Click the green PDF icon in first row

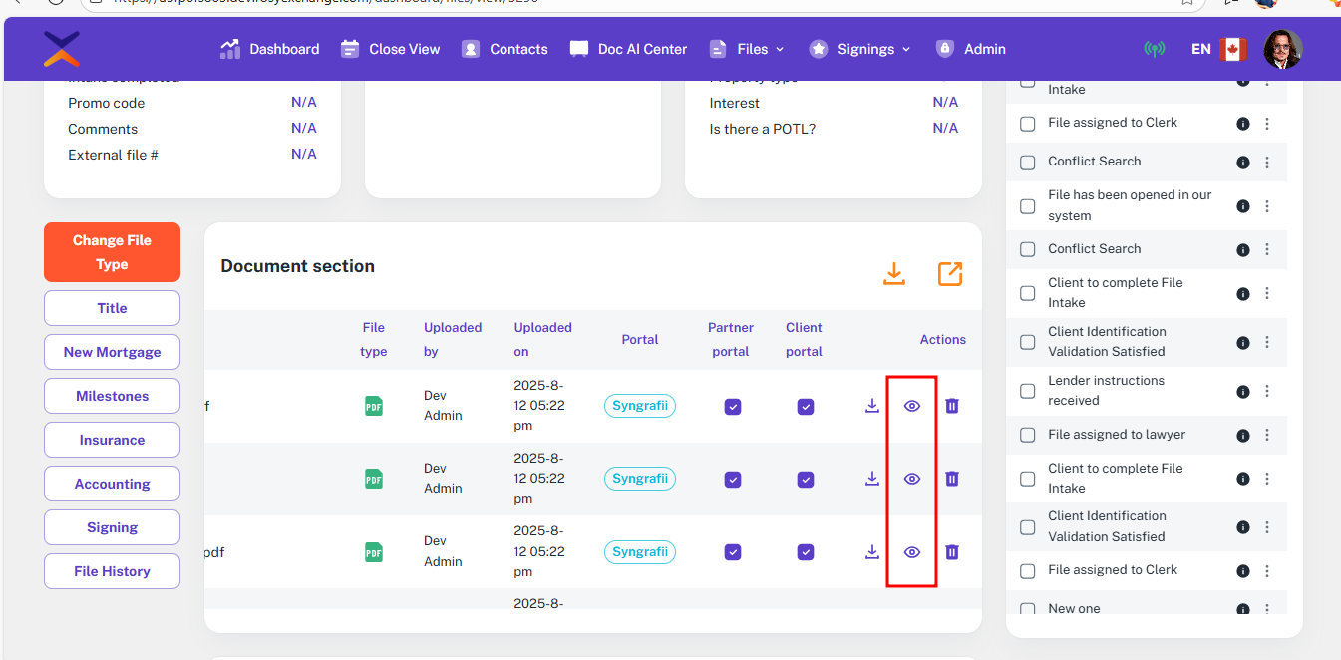click(x=374, y=406)
